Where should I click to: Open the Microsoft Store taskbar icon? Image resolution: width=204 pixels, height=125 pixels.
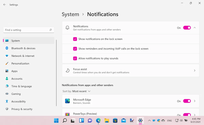tap(115, 120)
